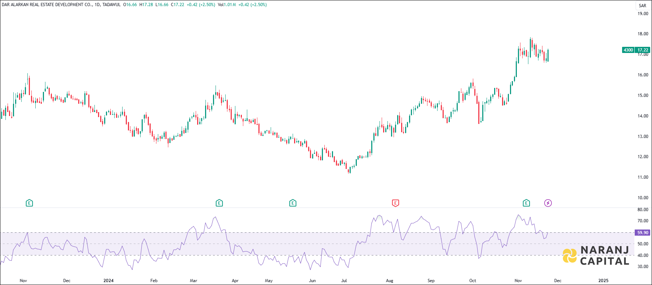
Task: Click the 2025 year label on time axis
Action: (603, 281)
